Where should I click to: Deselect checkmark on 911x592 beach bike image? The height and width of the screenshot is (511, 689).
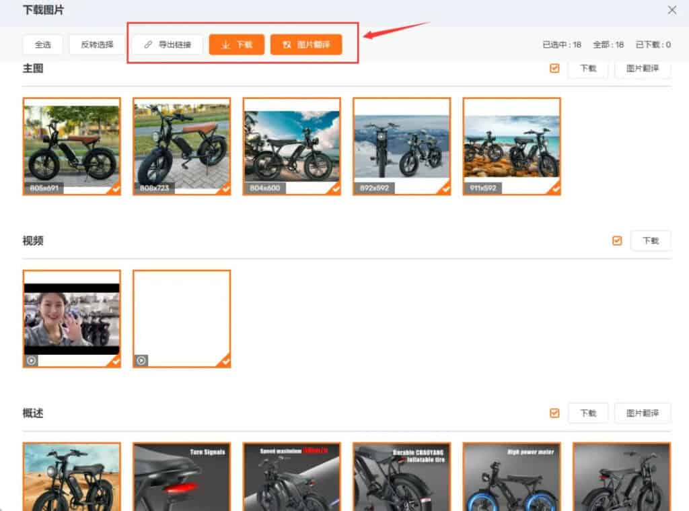(x=555, y=190)
